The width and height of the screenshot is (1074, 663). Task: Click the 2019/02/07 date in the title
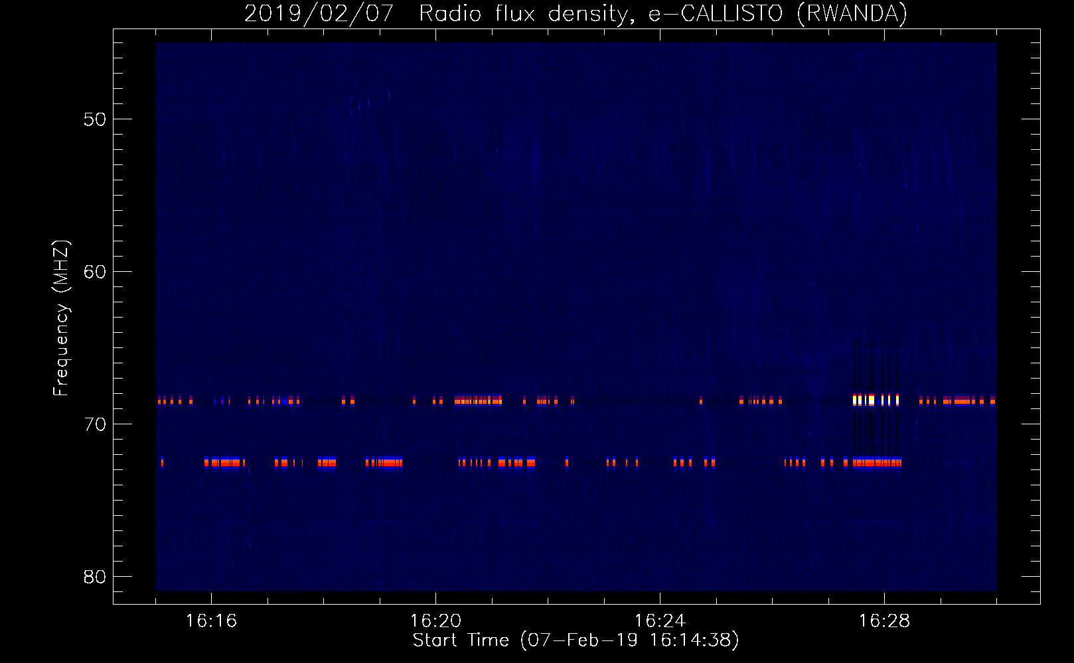pos(319,14)
